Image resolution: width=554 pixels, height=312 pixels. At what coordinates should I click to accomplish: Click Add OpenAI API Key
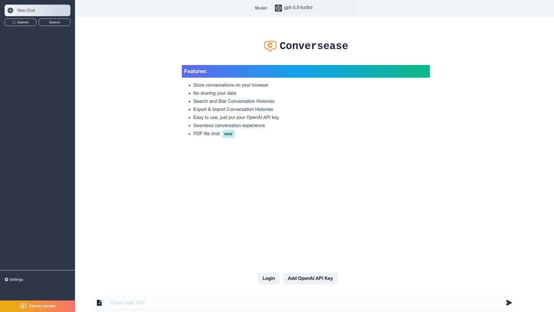[x=310, y=278]
